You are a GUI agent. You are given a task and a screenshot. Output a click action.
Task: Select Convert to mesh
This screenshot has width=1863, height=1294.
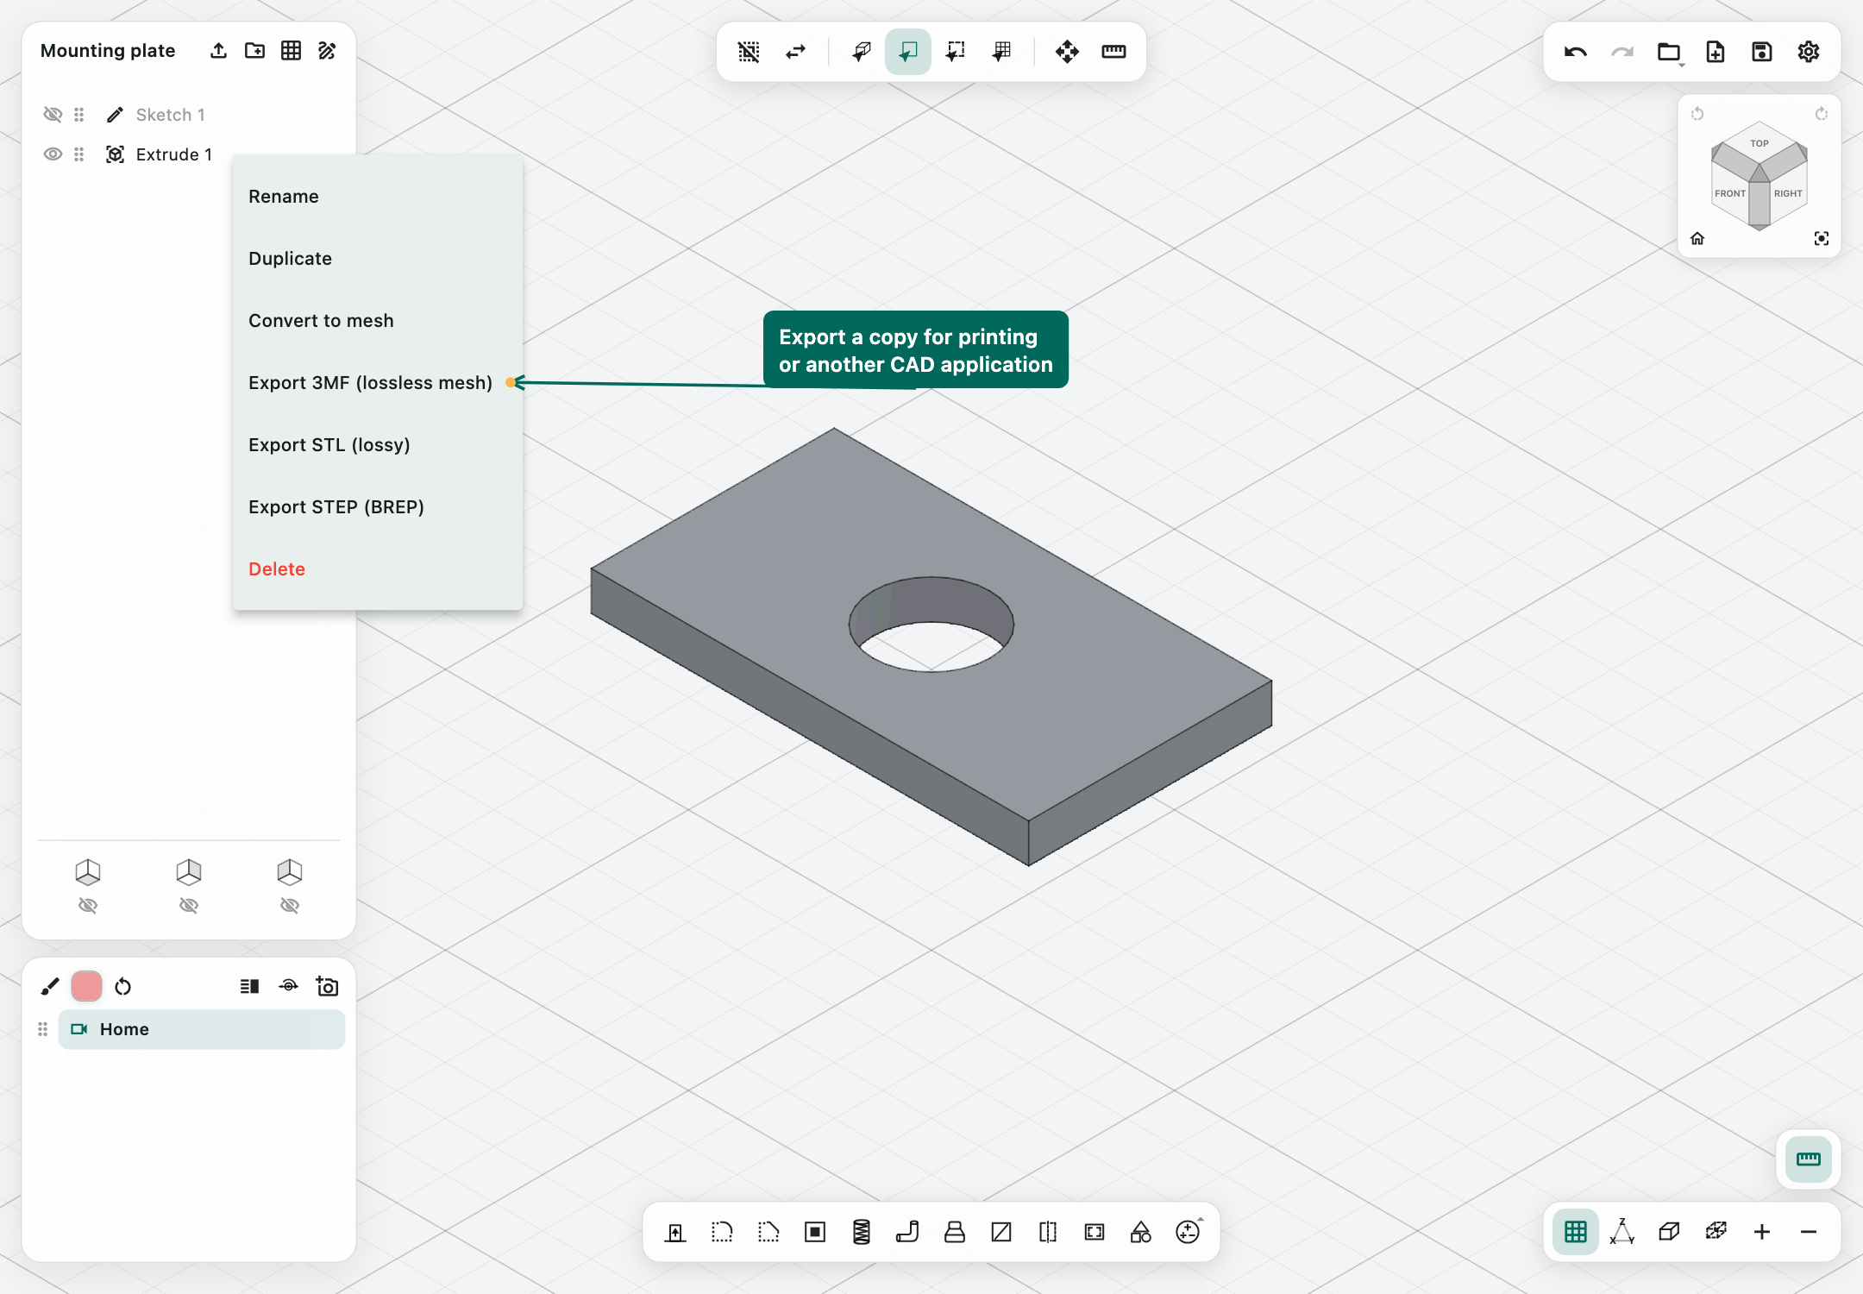(377, 321)
